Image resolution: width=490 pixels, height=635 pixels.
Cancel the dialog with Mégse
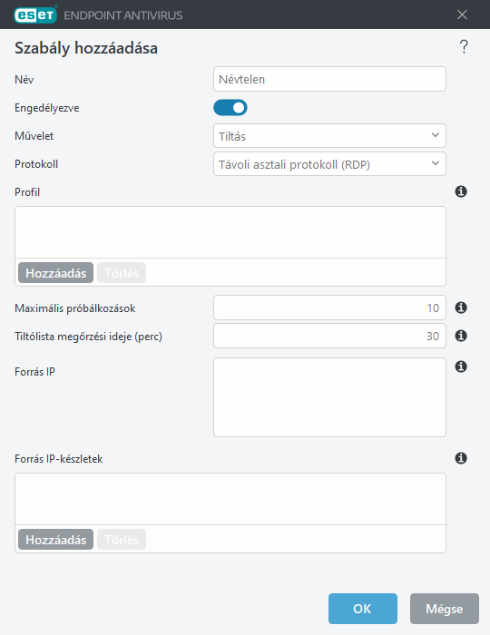pyautogui.click(x=445, y=609)
